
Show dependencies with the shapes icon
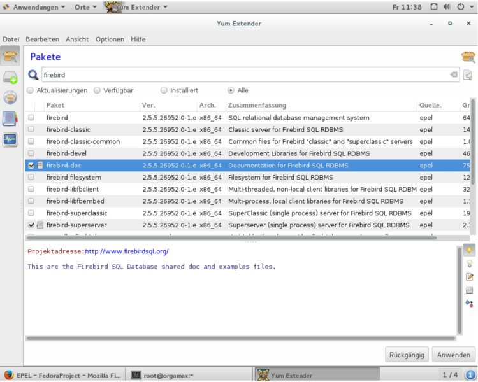(x=470, y=304)
